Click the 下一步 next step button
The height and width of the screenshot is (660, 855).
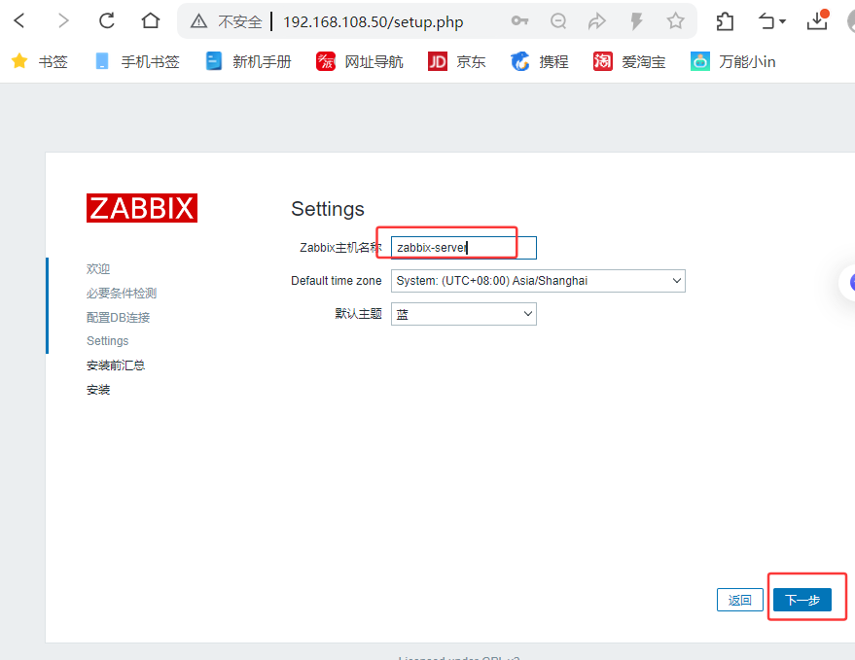pos(802,600)
